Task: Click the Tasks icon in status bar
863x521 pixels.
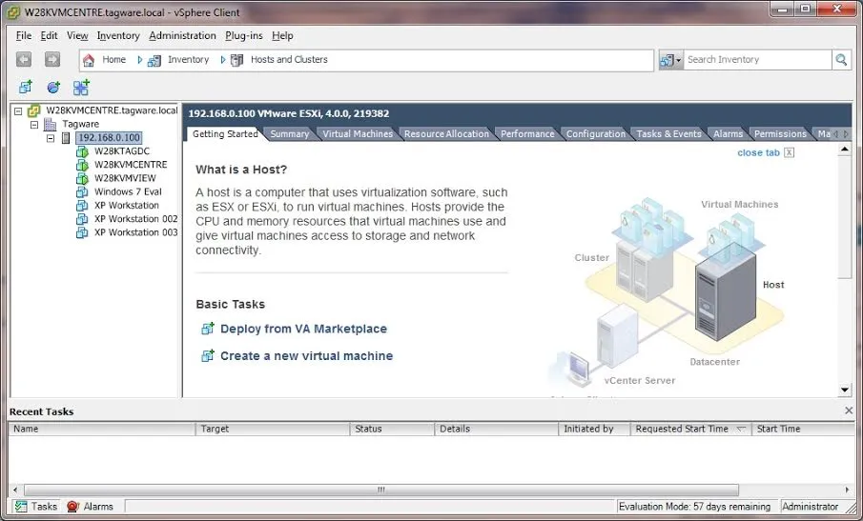Action: click(20, 507)
